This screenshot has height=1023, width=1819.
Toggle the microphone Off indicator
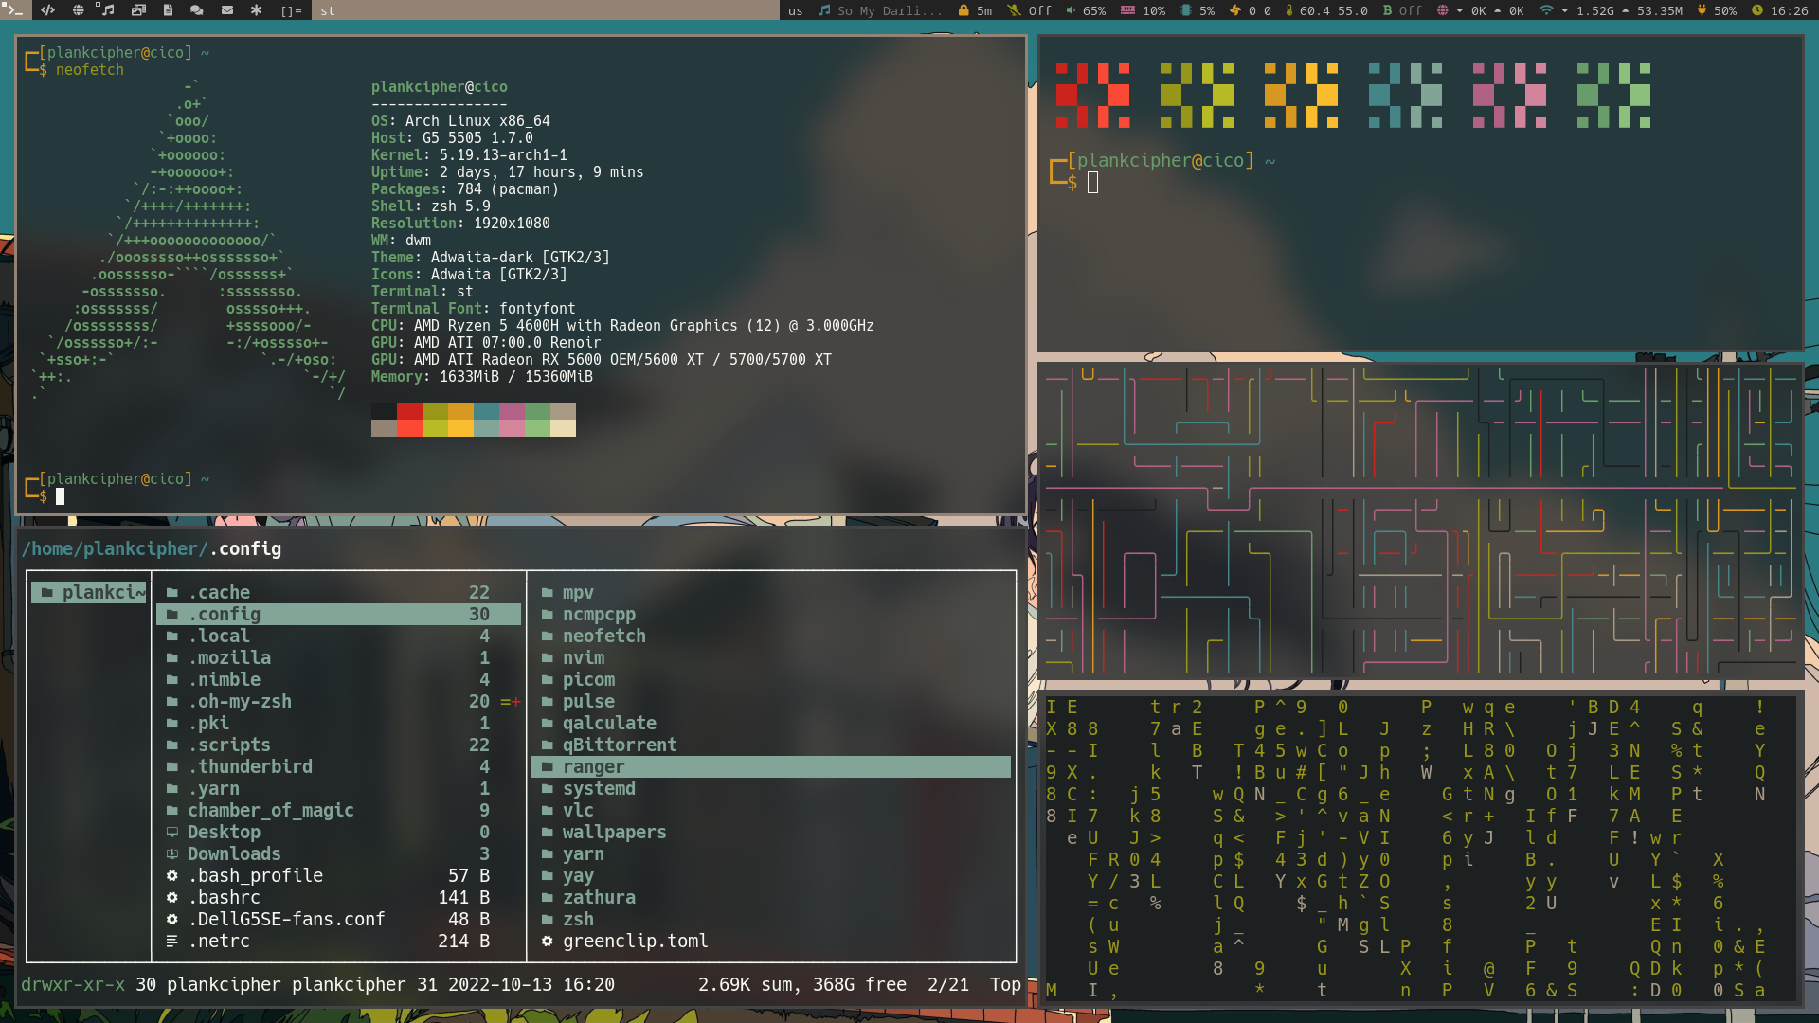click(1030, 10)
